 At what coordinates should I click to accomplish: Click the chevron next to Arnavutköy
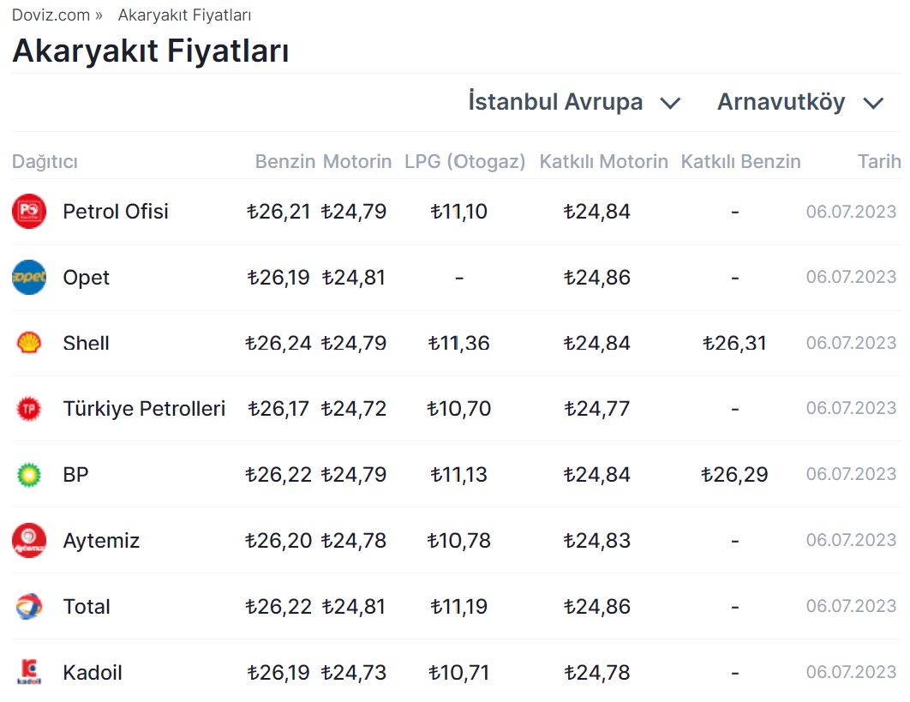(x=873, y=104)
